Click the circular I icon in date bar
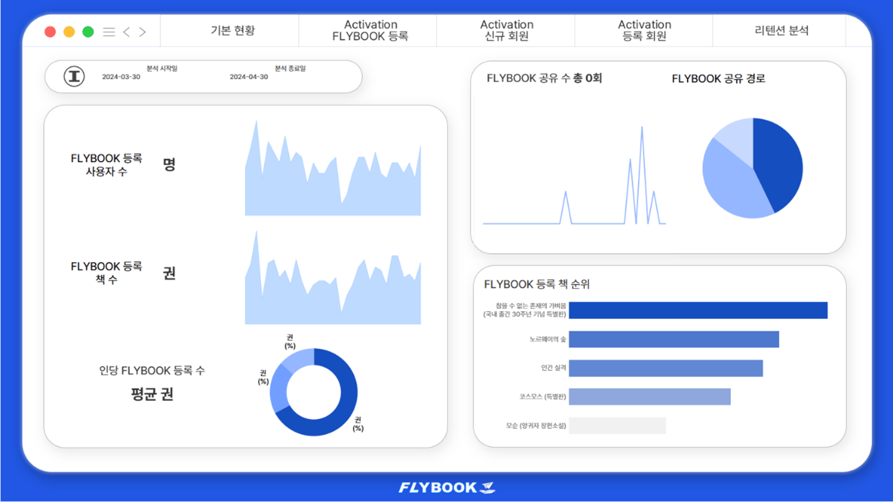 point(75,76)
